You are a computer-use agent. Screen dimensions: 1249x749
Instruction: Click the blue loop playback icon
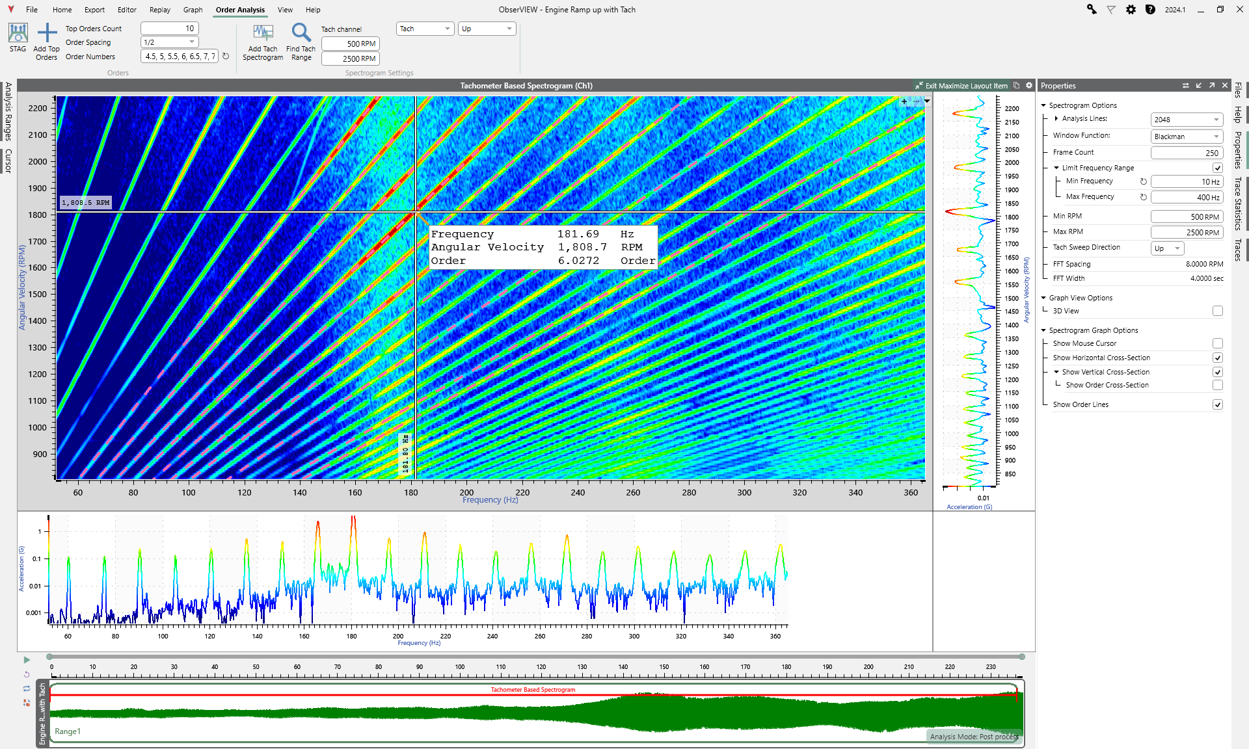(x=27, y=688)
